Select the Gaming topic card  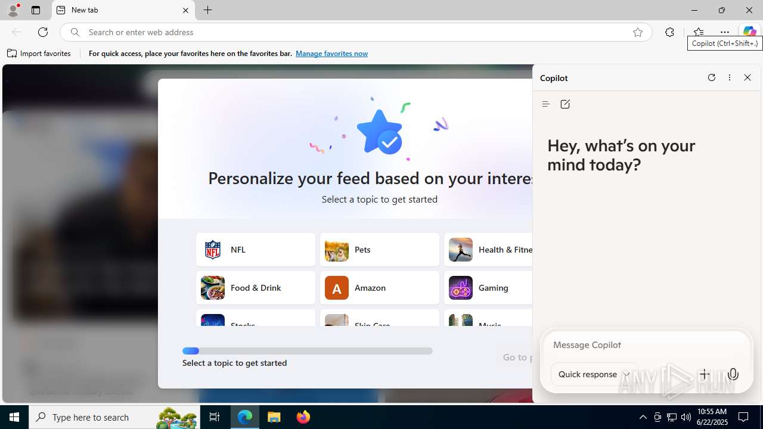point(488,288)
